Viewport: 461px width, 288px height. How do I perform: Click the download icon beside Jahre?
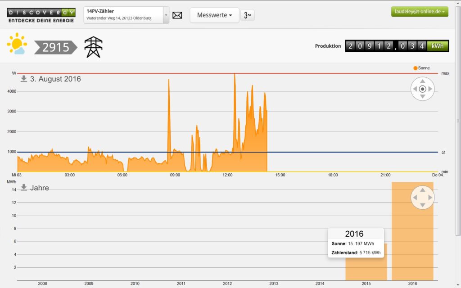[x=24, y=187]
